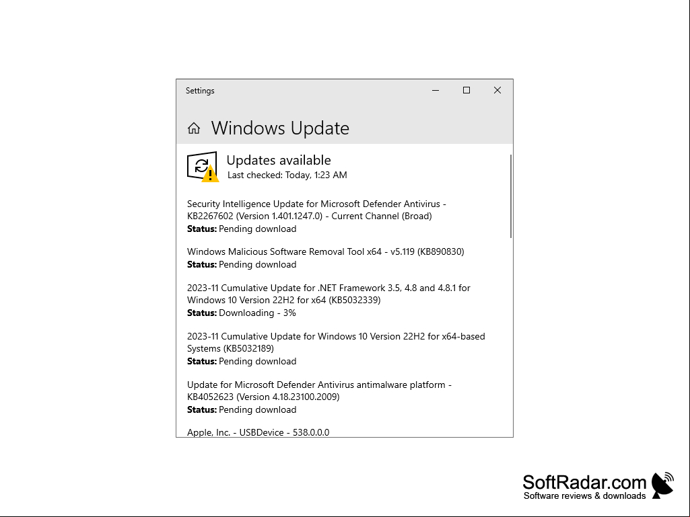The height and width of the screenshot is (517, 690).
Task: Close the Settings window
Action: point(497,90)
